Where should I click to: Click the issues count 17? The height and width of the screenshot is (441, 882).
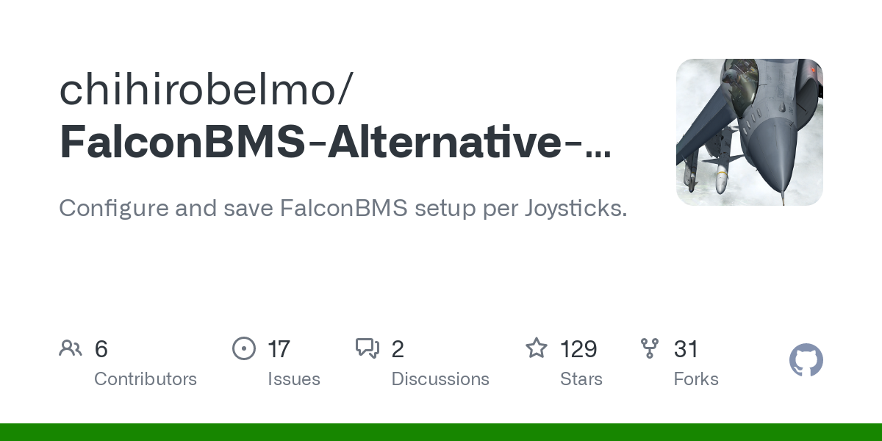[279, 349]
